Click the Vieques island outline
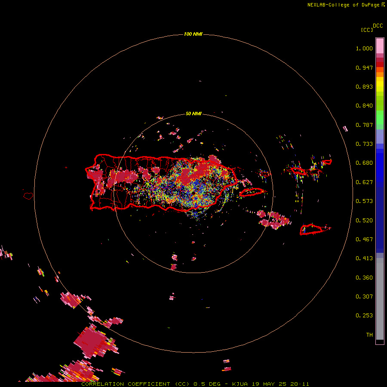The image size is (387, 387). click(251, 192)
